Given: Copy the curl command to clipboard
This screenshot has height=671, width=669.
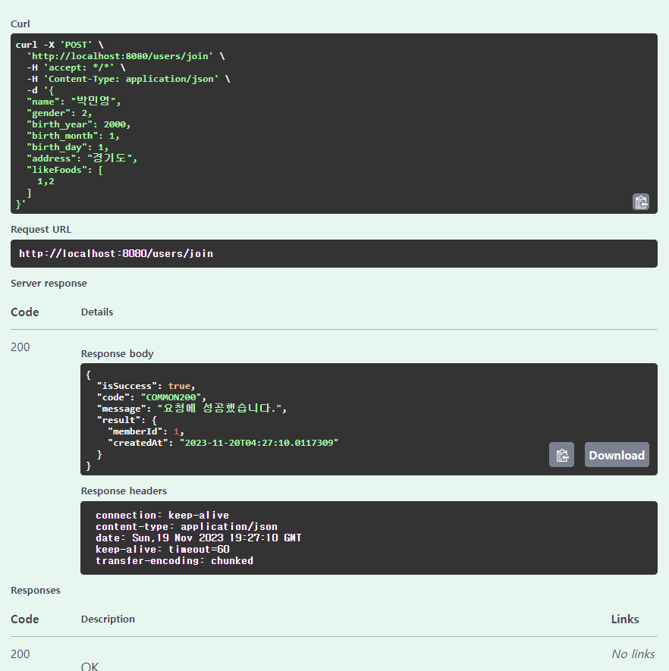Looking at the screenshot, I should [x=640, y=202].
